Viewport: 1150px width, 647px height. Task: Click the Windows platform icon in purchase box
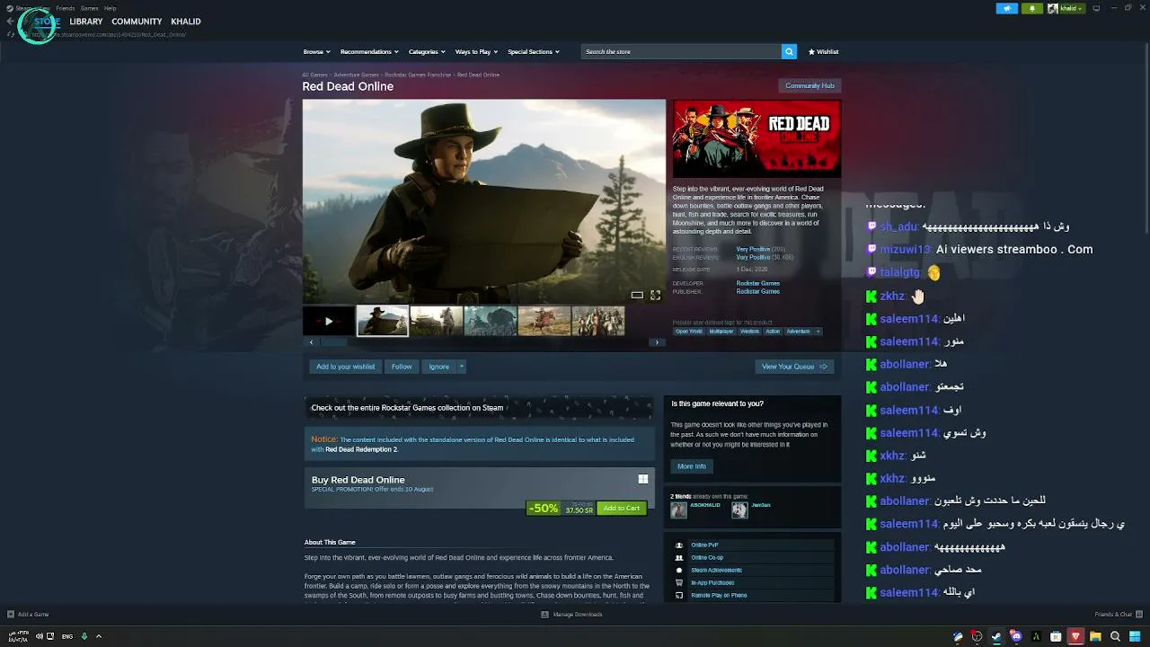coord(643,479)
